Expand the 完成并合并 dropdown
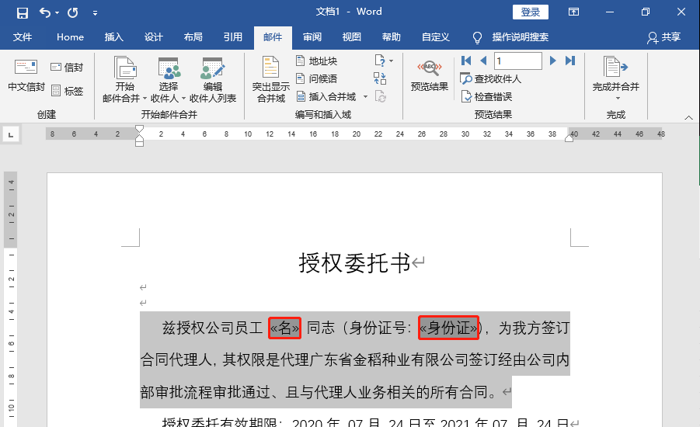Image resolution: width=700 pixels, height=427 pixels. point(618,99)
